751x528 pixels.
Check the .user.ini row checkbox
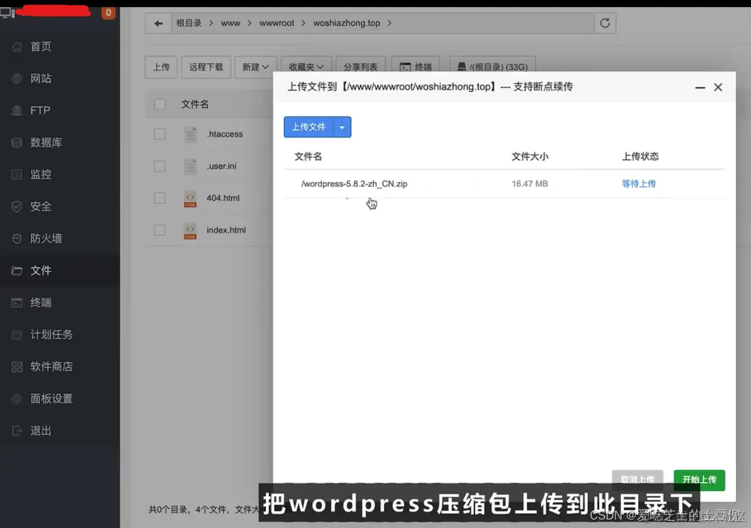[160, 167]
